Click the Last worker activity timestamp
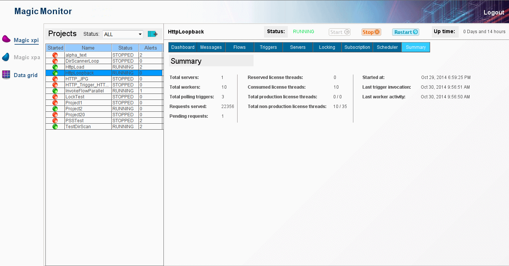Viewport: 509px width, 266px height. click(x=445, y=97)
